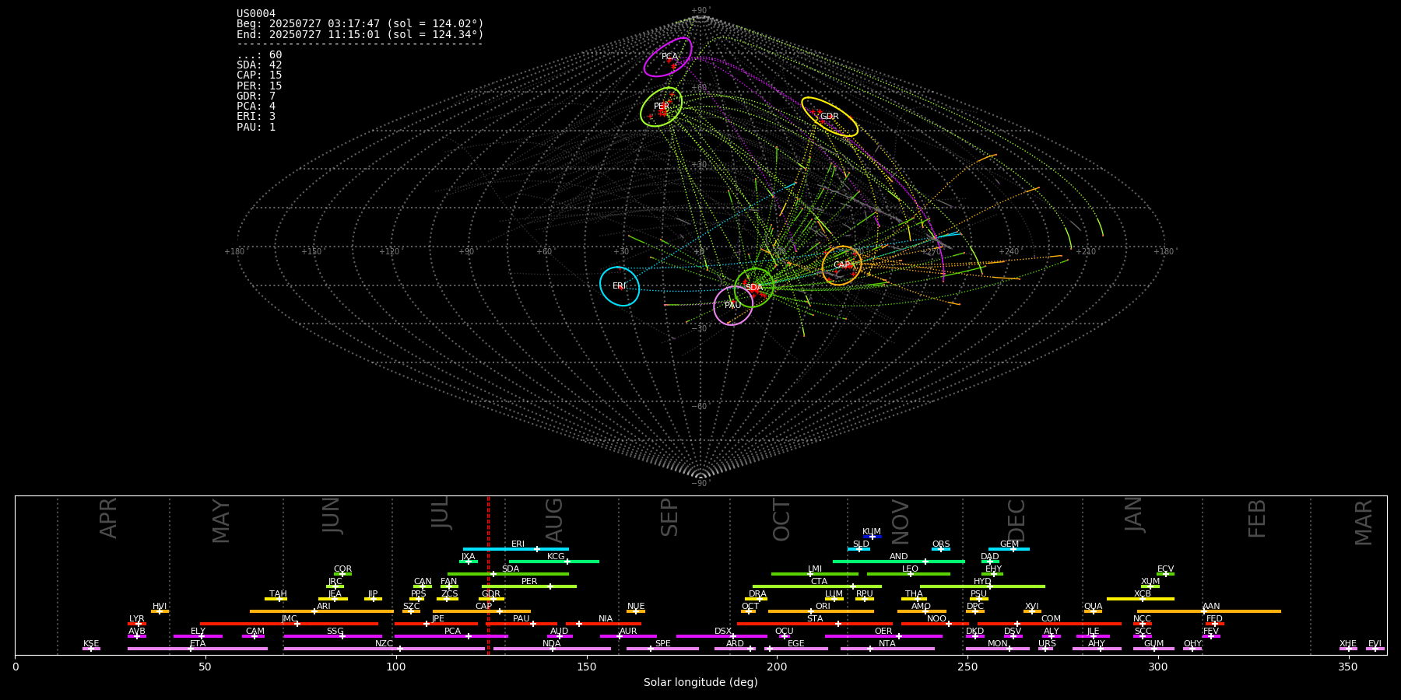Click the ORI shower label in timeline

(823, 607)
